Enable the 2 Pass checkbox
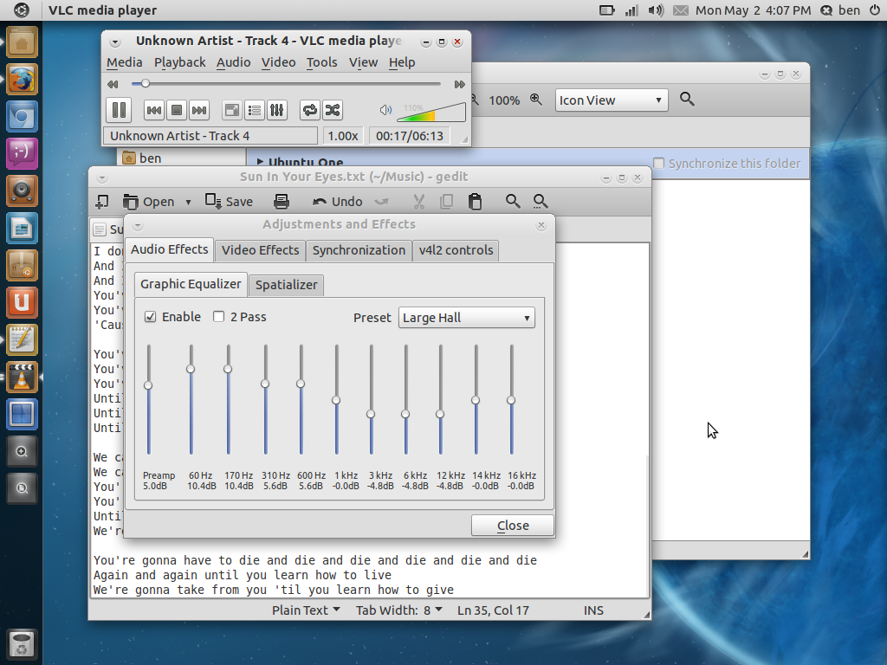This screenshot has height=665, width=887. (x=218, y=317)
